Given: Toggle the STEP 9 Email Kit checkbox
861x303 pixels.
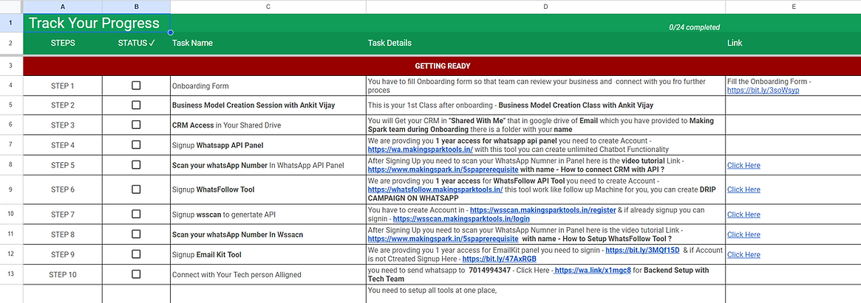Looking at the screenshot, I should 136,254.
